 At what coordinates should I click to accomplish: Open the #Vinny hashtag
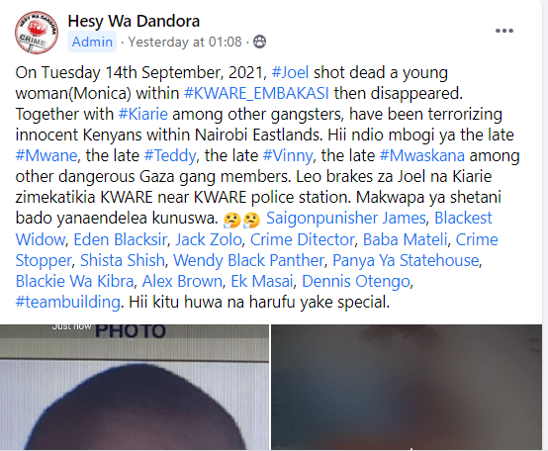point(288,155)
